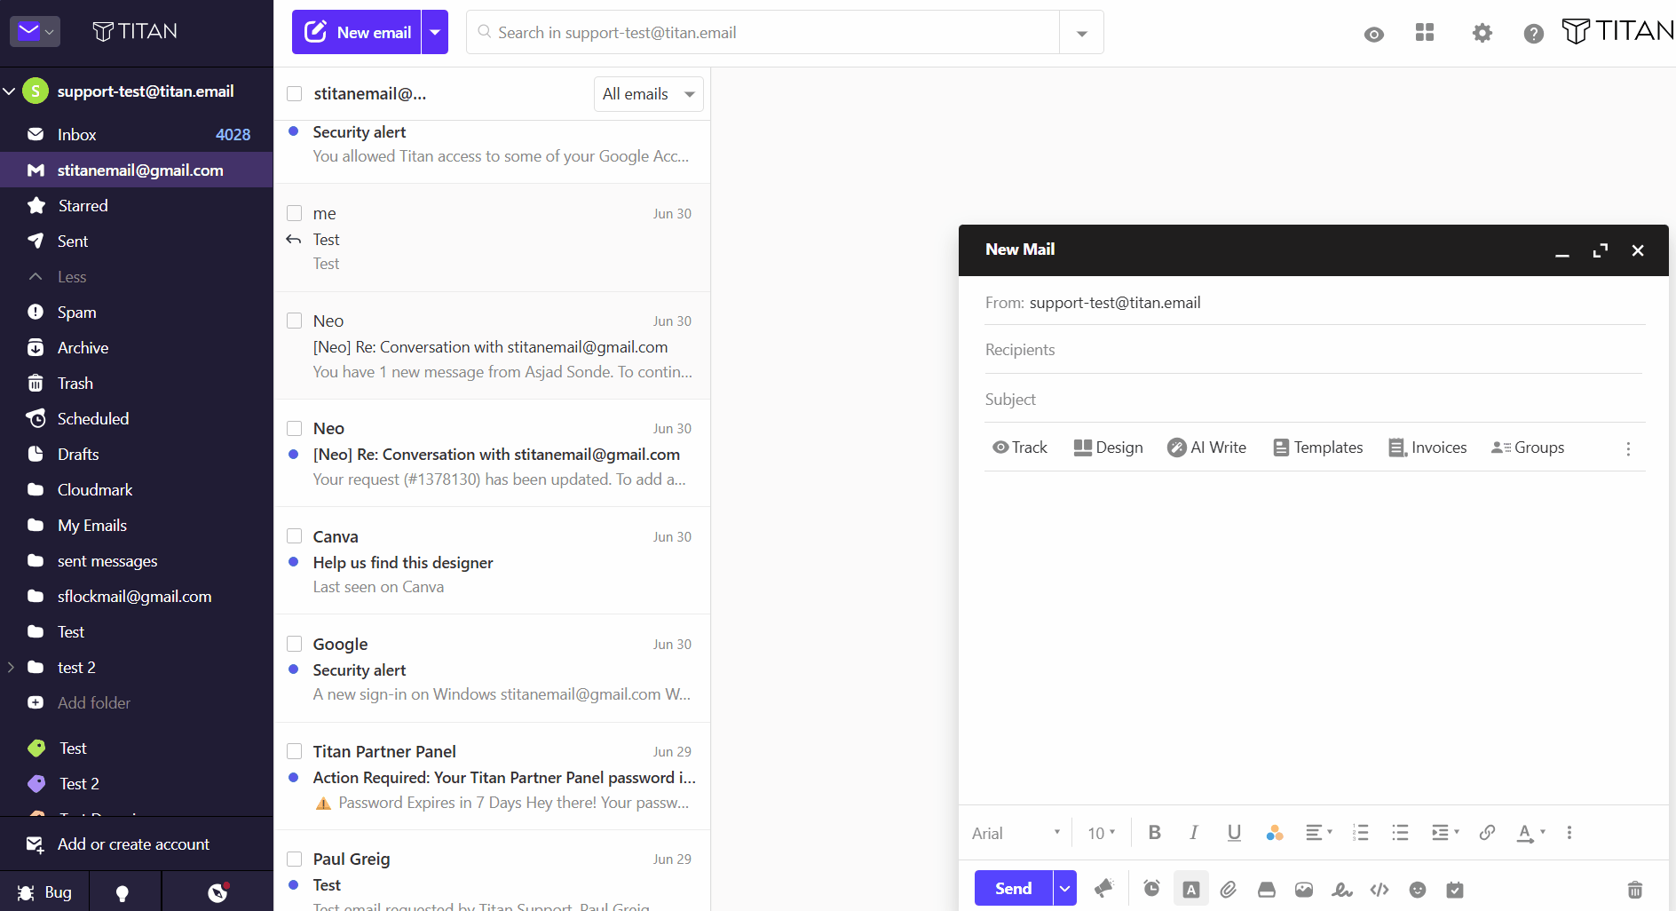Open the apps grid icon
This screenshot has height=911, width=1676.
(1425, 33)
